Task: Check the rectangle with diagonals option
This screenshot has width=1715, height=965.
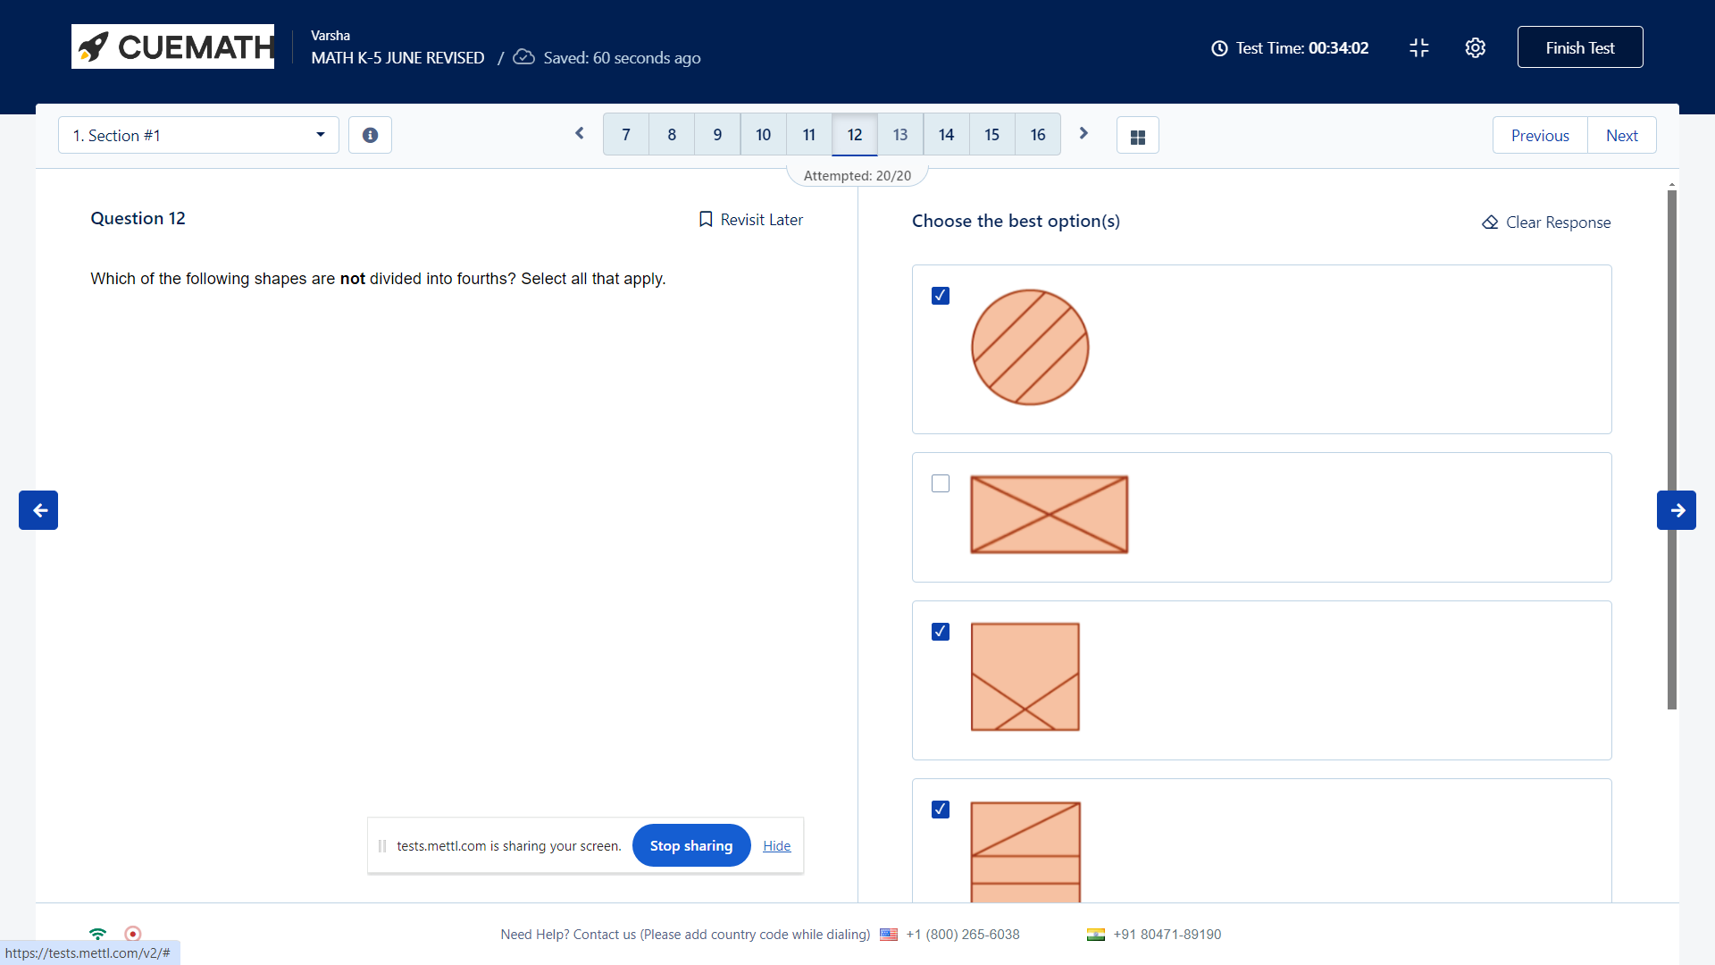Action: coord(941,483)
